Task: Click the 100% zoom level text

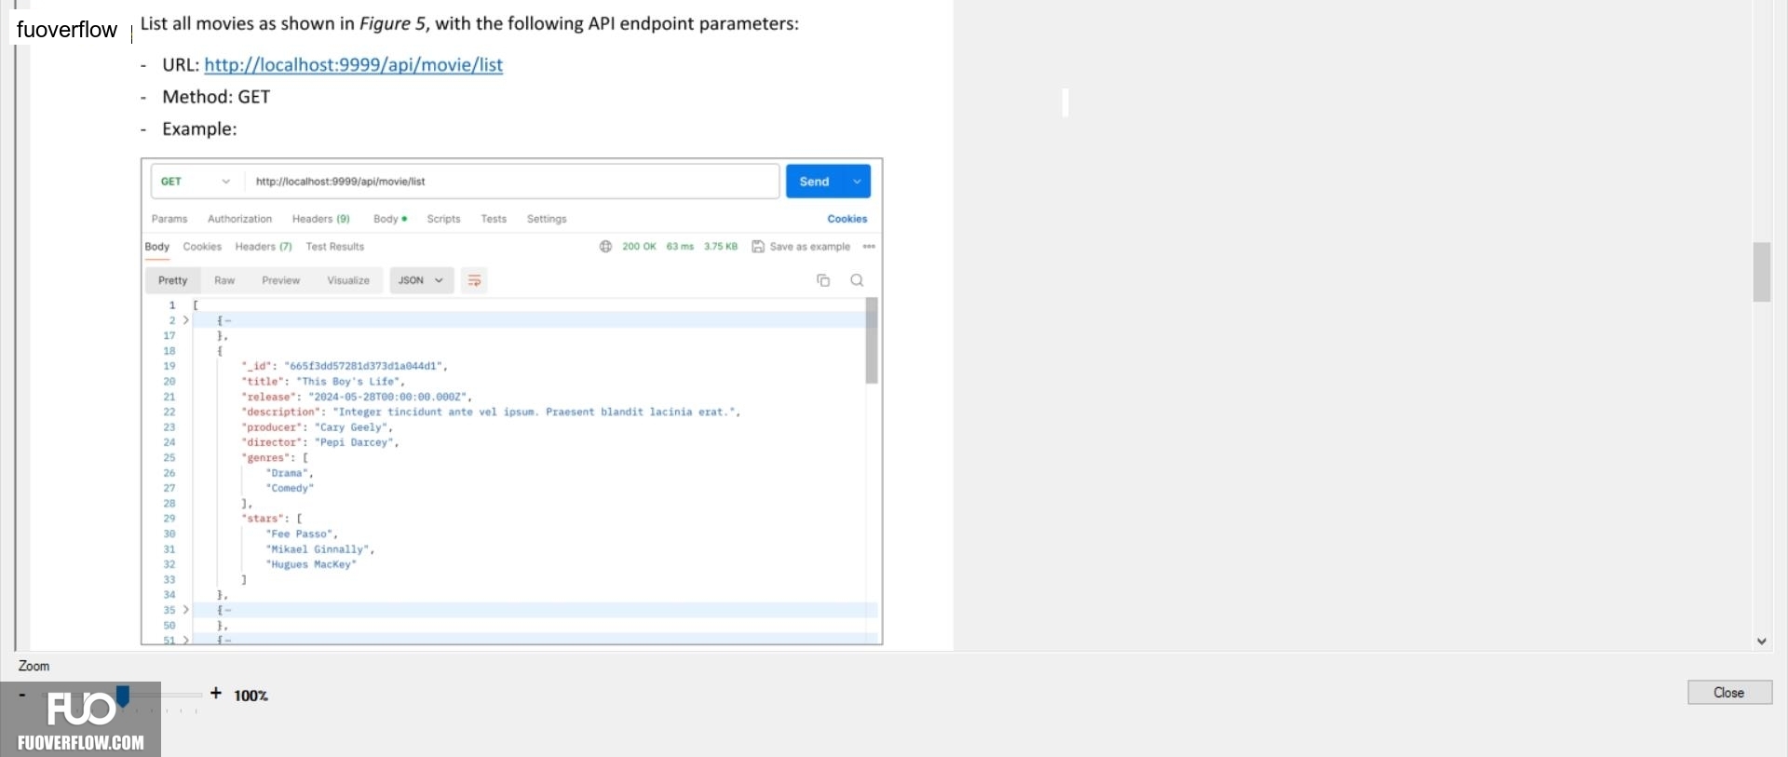Action: pyautogui.click(x=251, y=696)
